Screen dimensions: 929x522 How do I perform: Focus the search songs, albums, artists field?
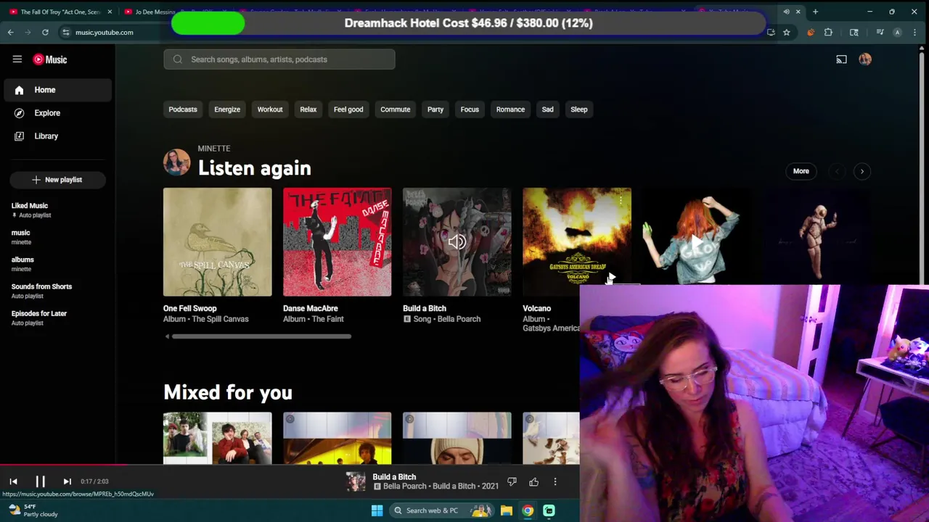coord(279,59)
